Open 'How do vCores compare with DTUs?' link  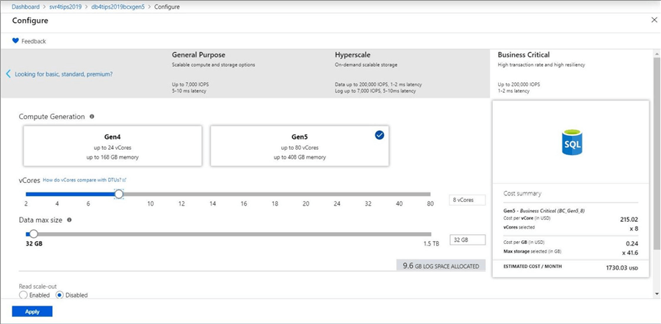click(84, 180)
